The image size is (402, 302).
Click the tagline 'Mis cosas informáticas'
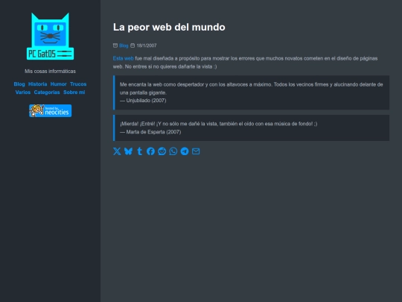point(51,71)
